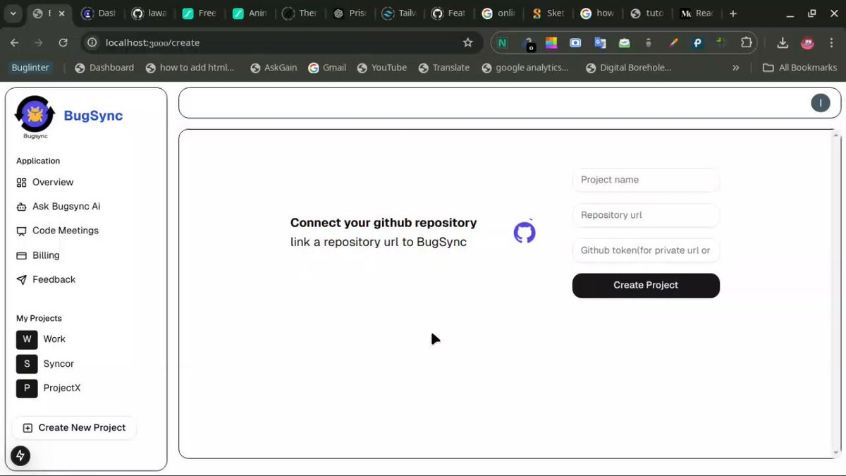Switch to the Tailw browser tab
Image resolution: width=846 pixels, height=476 pixels.
pyautogui.click(x=400, y=13)
